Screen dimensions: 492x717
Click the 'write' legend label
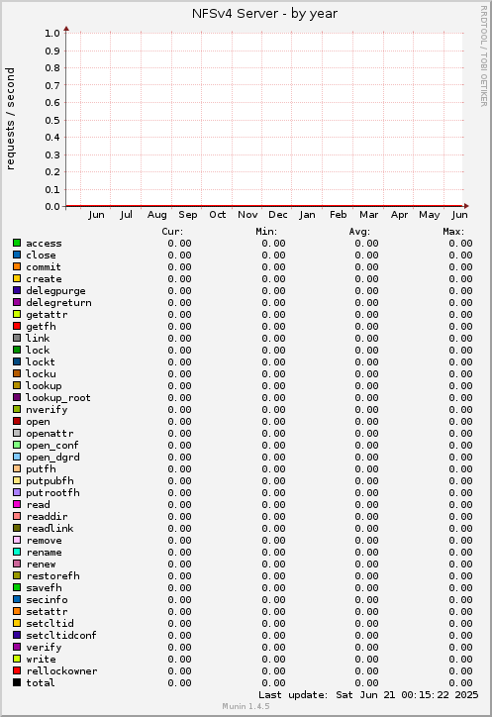(41, 660)
